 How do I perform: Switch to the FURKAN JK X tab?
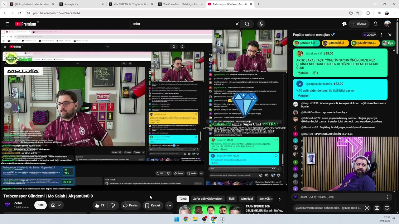coord(131,4)
